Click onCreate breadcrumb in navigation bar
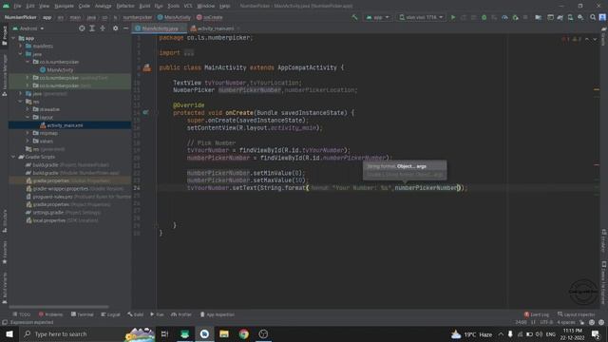608x342 pixels. click(x=210, y=17)
